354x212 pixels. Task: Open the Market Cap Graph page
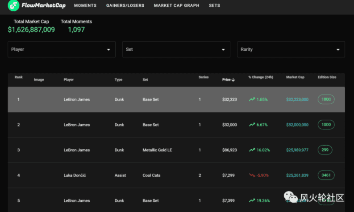click(x=176, y=5)
